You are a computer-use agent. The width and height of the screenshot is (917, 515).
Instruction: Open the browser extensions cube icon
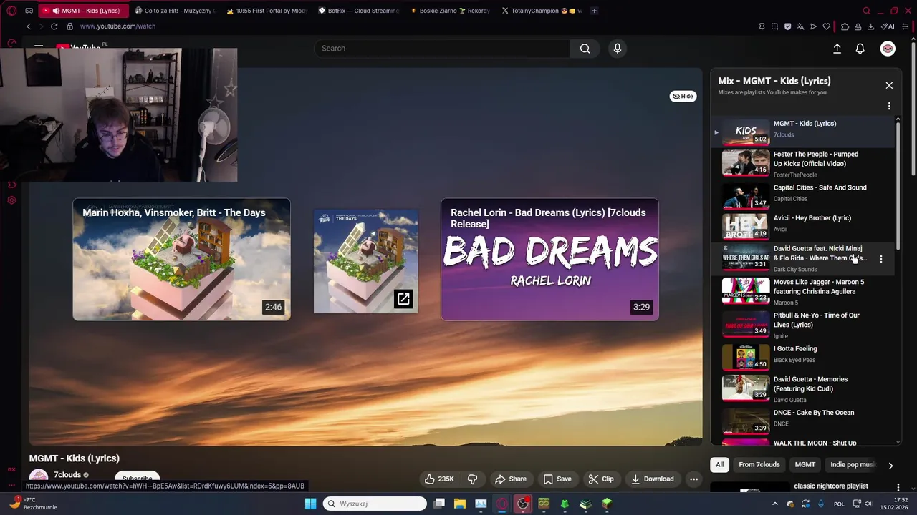(x=845, y=26)
